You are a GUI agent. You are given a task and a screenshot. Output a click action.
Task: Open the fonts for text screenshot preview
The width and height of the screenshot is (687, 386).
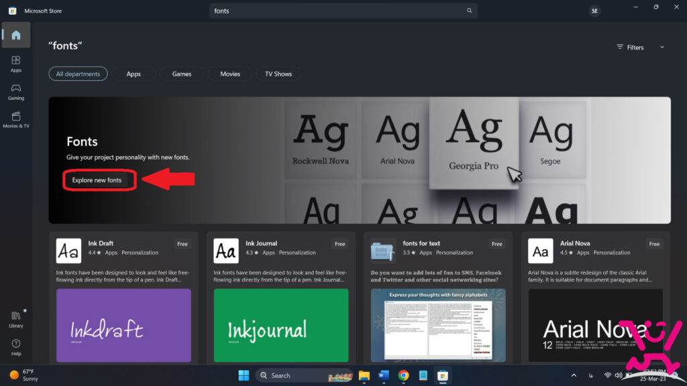438,325
